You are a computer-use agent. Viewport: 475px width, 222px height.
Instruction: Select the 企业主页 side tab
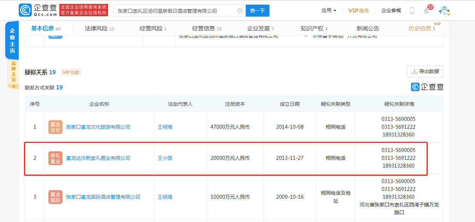click(12, 40)
